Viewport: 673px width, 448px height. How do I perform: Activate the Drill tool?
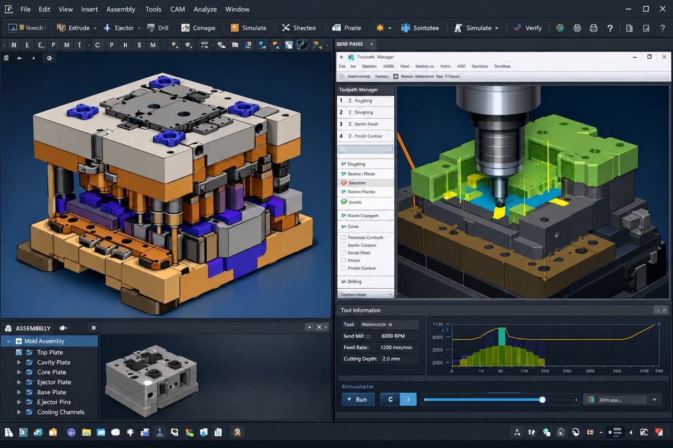coord(157,28)
